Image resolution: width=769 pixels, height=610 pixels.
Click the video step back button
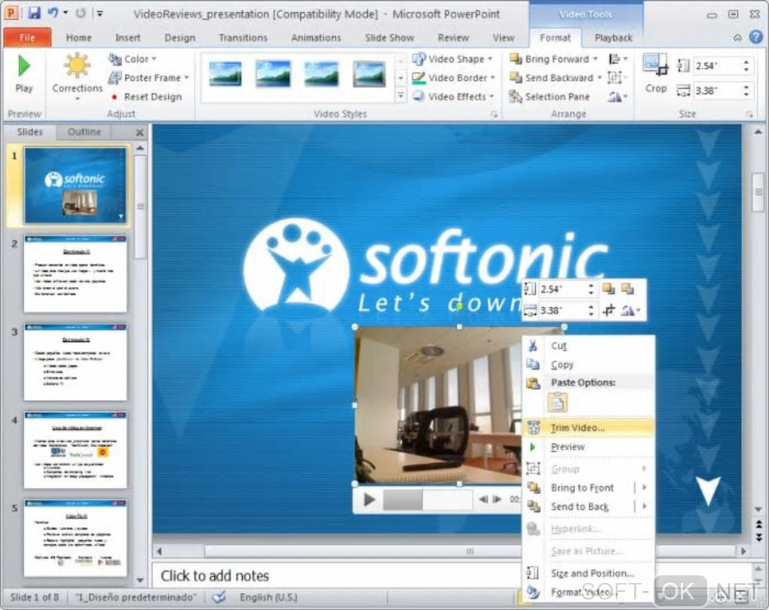pyautogui.click(x=483, y=499)
